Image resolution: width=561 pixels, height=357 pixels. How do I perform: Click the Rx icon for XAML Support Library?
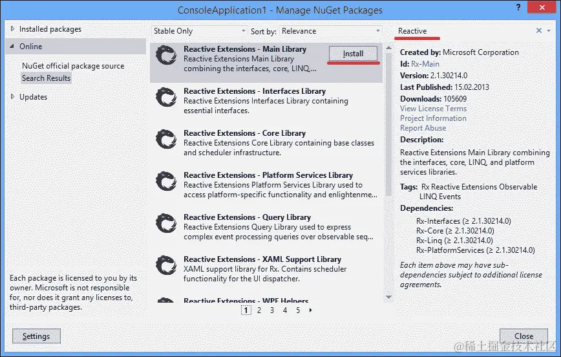[x=166, y=265]
